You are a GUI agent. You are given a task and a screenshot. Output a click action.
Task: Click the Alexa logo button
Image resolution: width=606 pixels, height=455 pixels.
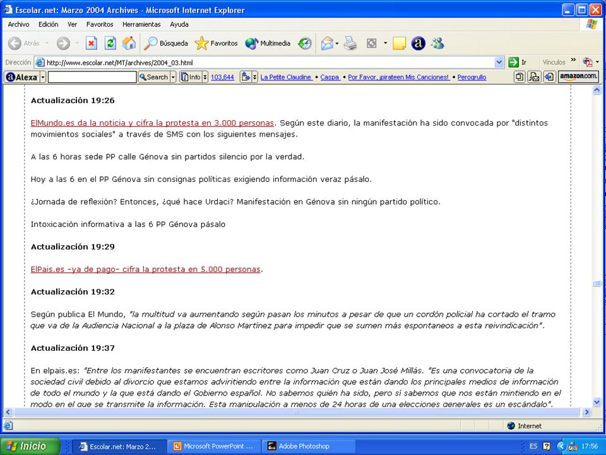point(22,77)
